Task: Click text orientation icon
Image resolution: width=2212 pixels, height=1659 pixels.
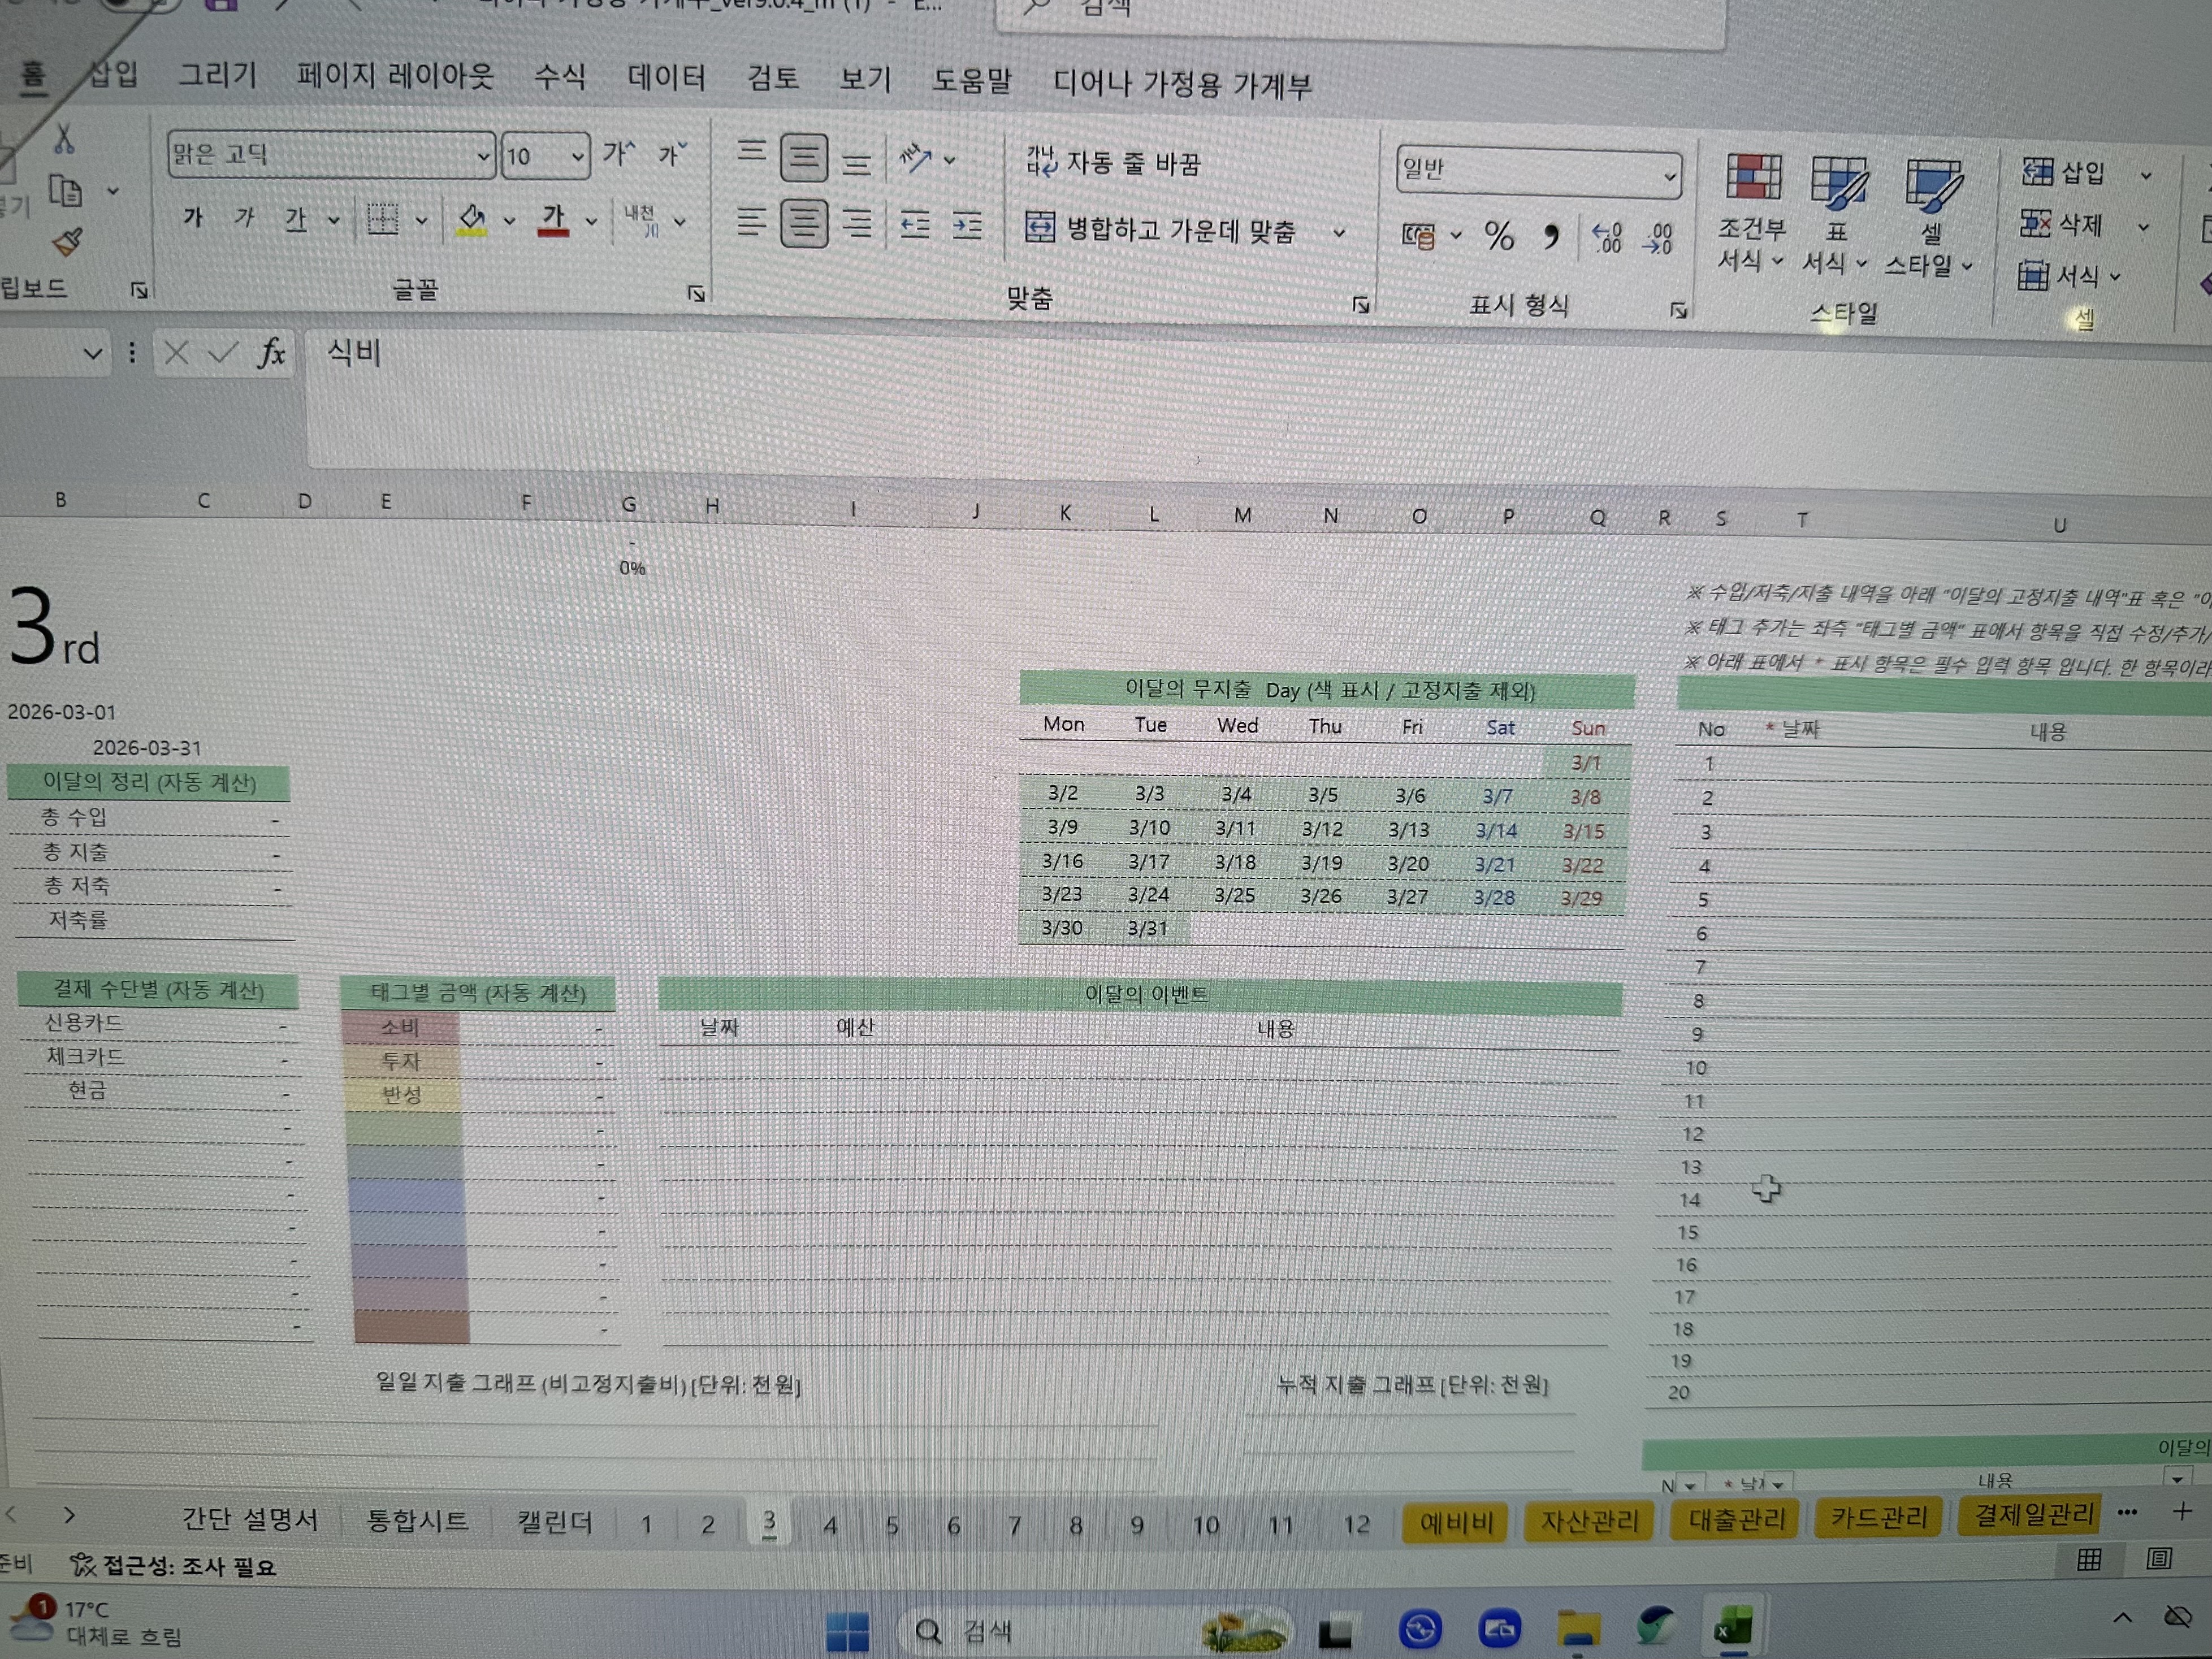Action: (915, 158)
